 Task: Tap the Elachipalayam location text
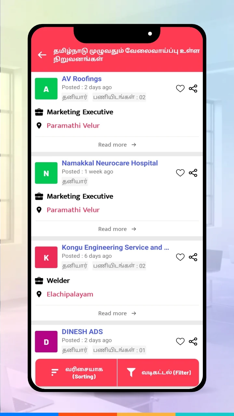tap(70, 294)
